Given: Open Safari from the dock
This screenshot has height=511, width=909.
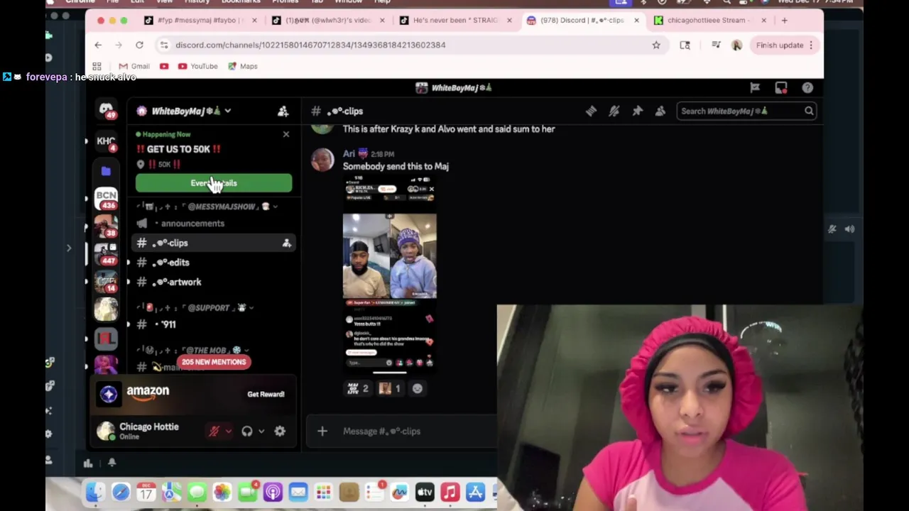Looking at the screenshot, I should tap(121, 492).
